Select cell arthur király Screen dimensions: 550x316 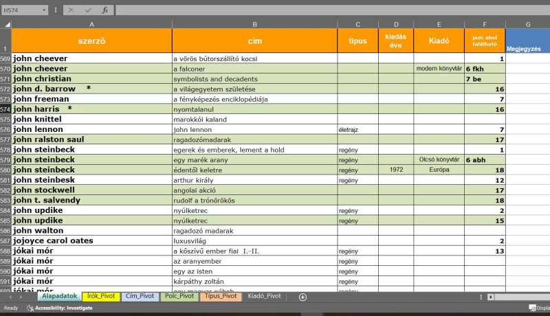pos(254,181)
